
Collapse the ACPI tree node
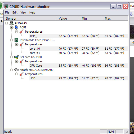11,28
